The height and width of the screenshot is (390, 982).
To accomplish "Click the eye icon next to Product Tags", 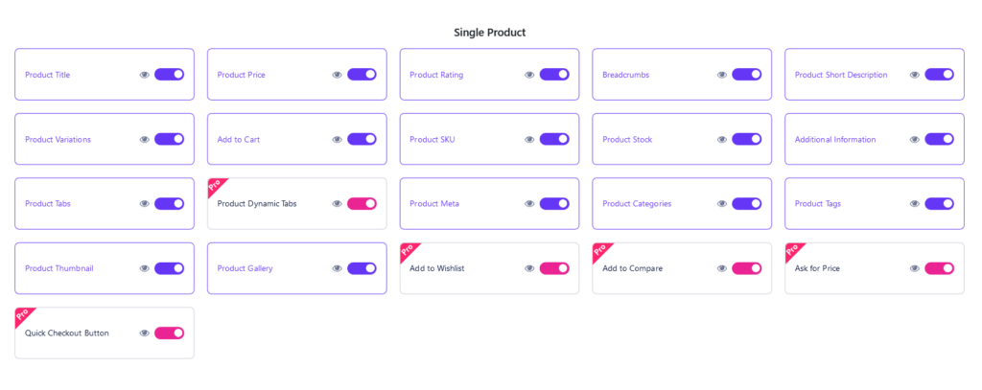I will (914, 204).
